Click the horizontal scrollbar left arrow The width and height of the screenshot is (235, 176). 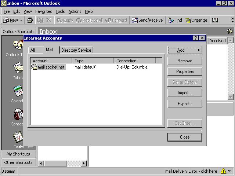[41, 163]
